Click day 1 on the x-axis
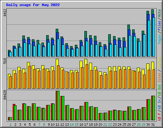 point(11,124)
